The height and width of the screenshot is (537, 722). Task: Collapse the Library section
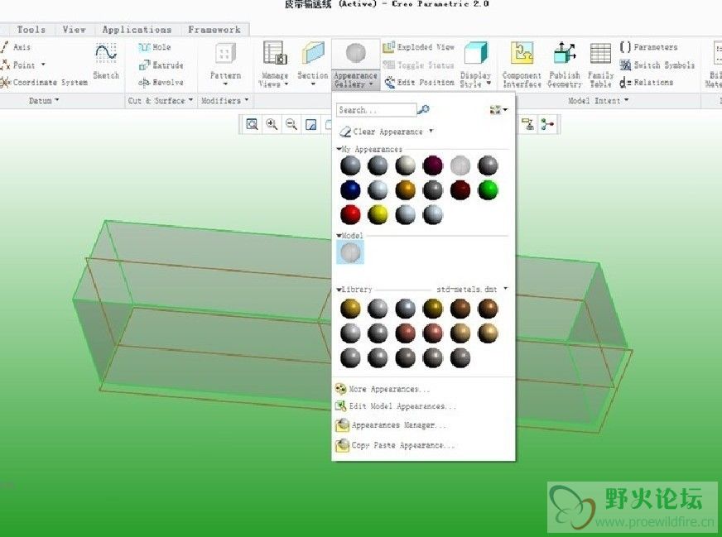click(x=339, y=290)
